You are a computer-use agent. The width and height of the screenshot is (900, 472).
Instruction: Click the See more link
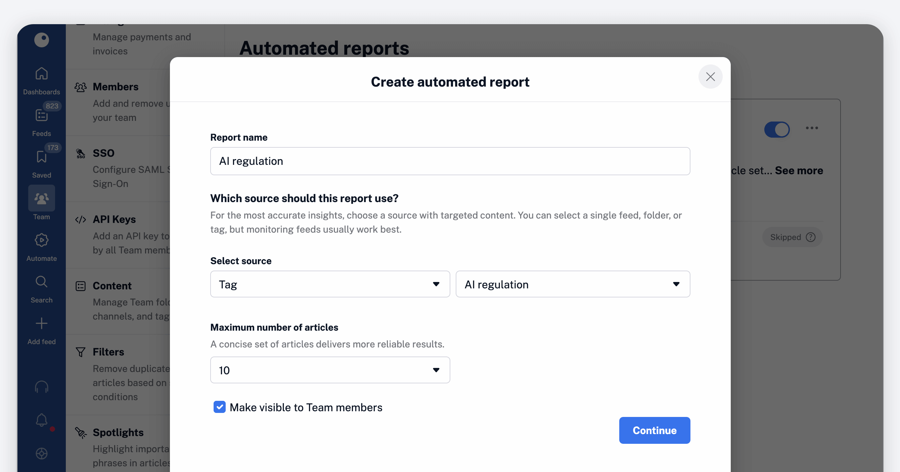[799, 171]
